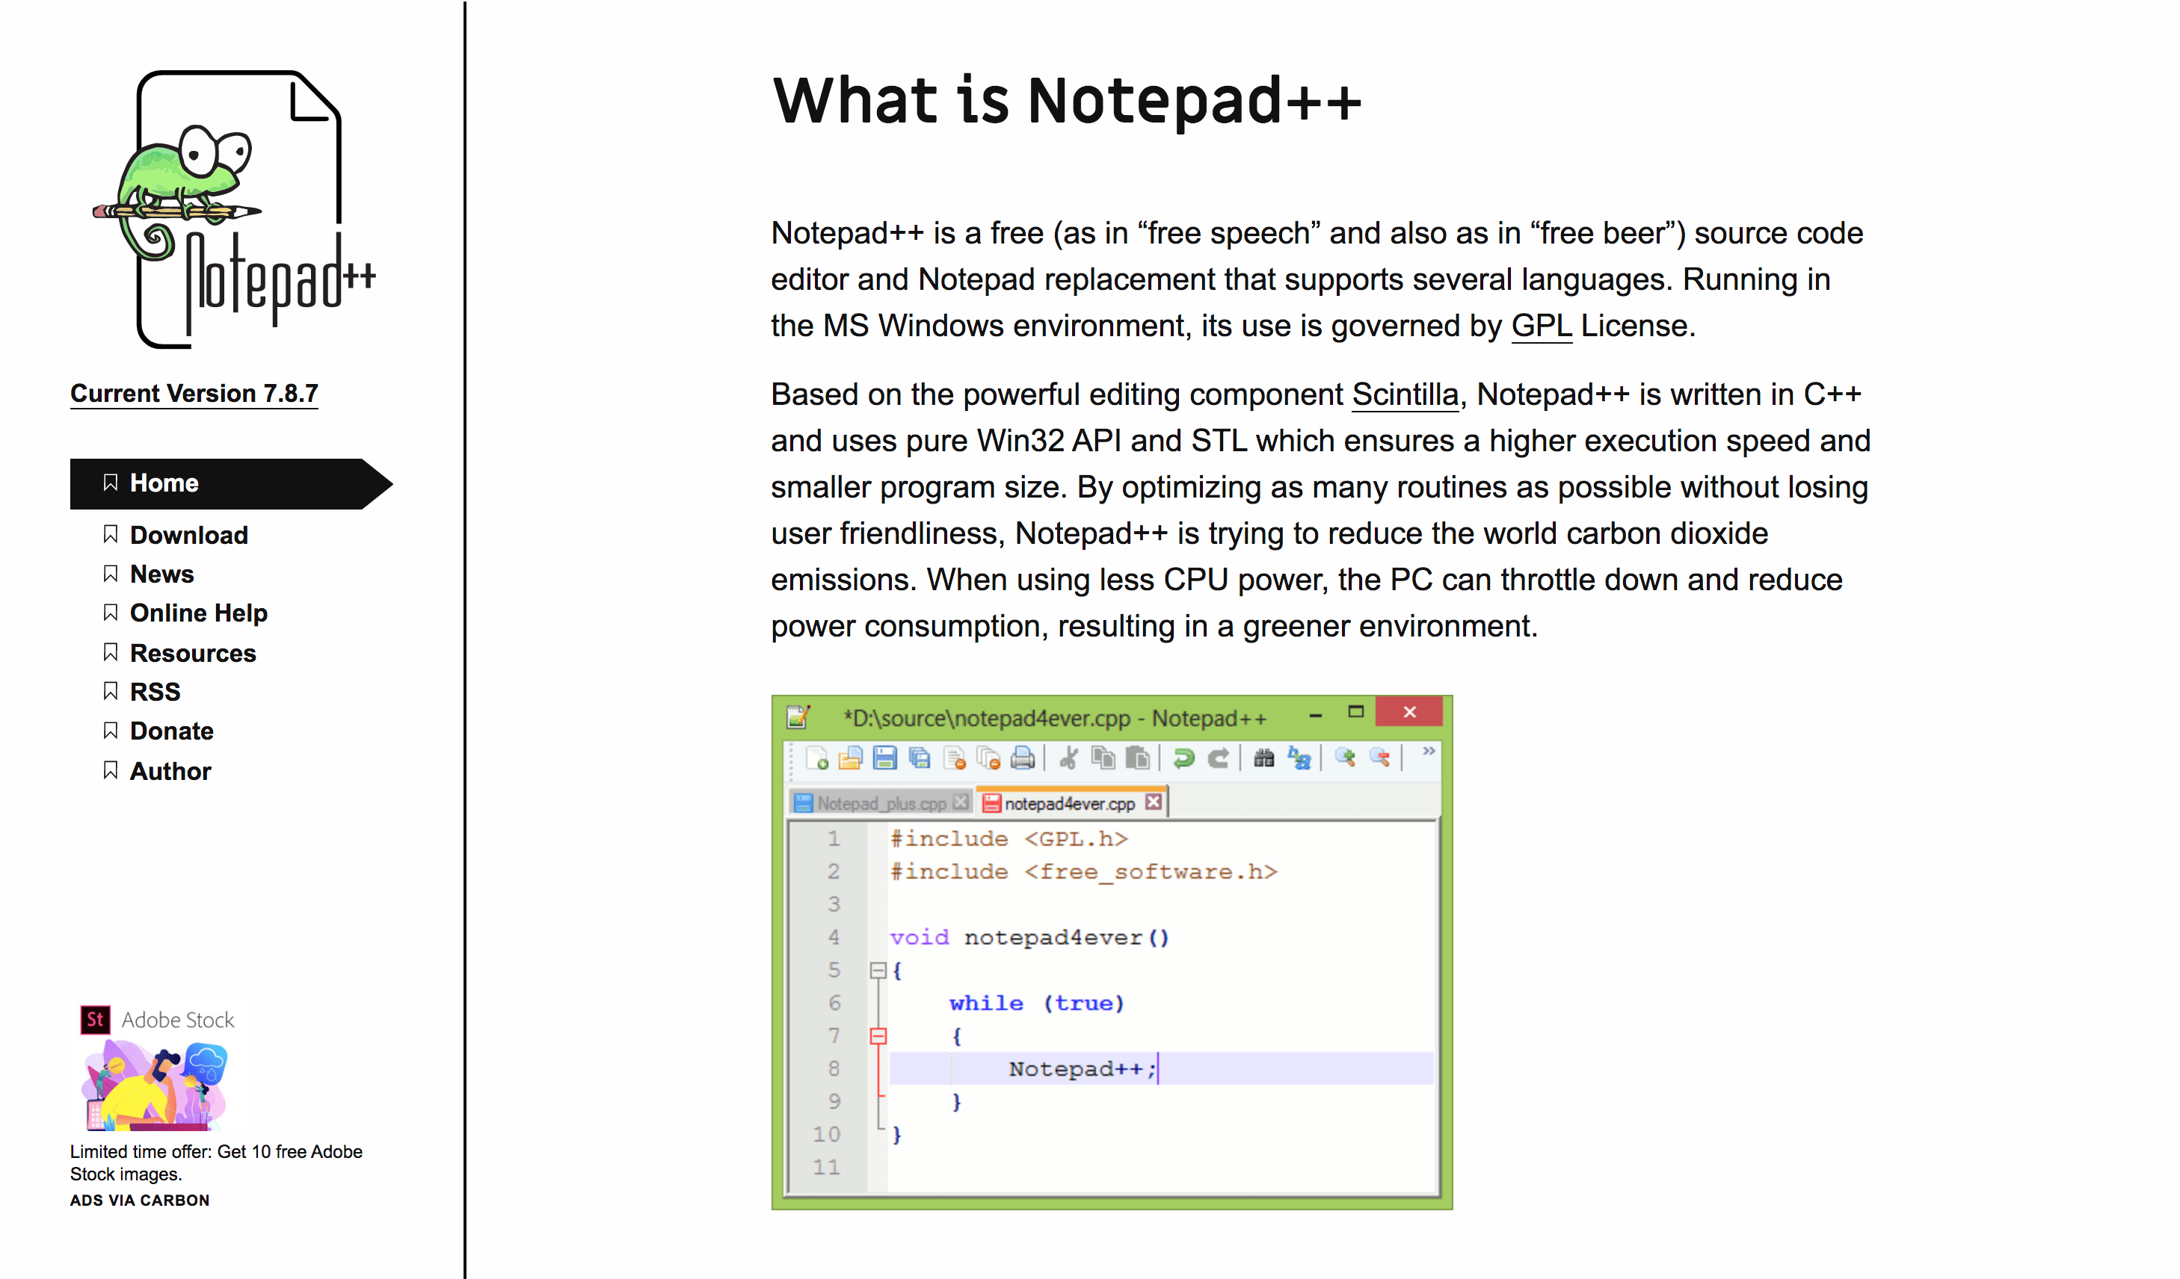Click bookmark icon beside Home
Viewport: 2180px width, 1279px height.
coord(110,482)
